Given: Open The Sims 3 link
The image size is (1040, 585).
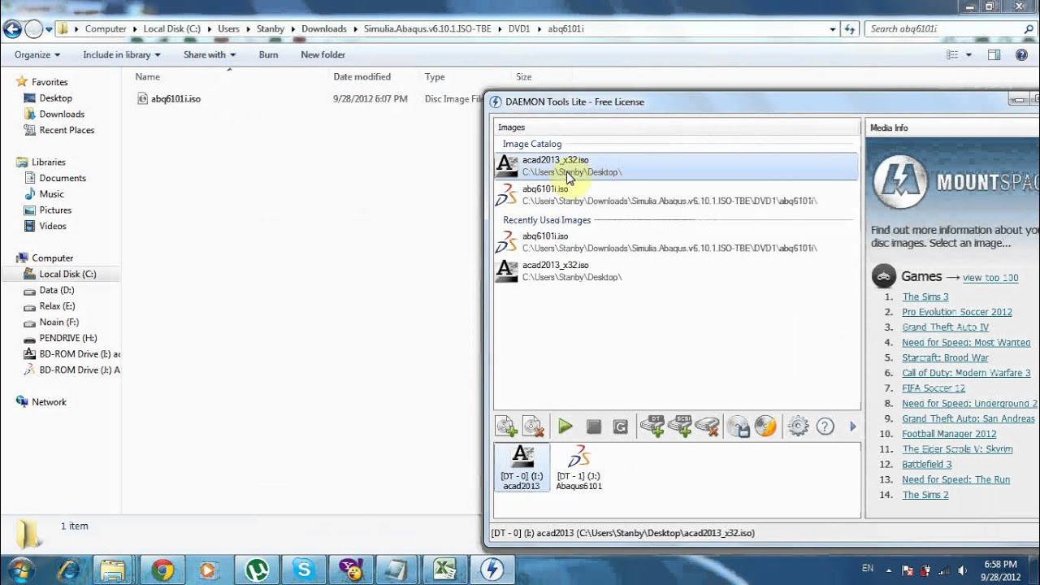Looking at the screenshot, I should (925, 297).
